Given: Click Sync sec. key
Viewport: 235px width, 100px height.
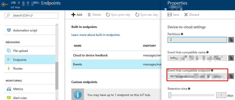Looking at the screenshot, I should (146, 15).
